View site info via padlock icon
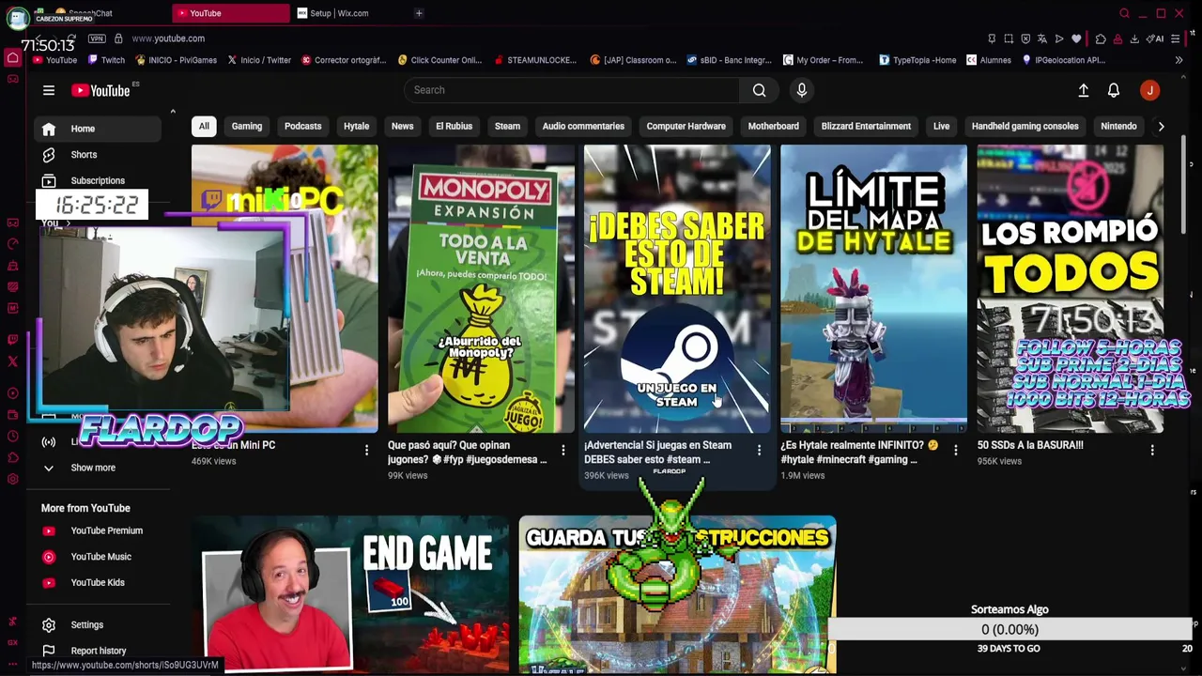1202x676 pixels. pos(118,38)
